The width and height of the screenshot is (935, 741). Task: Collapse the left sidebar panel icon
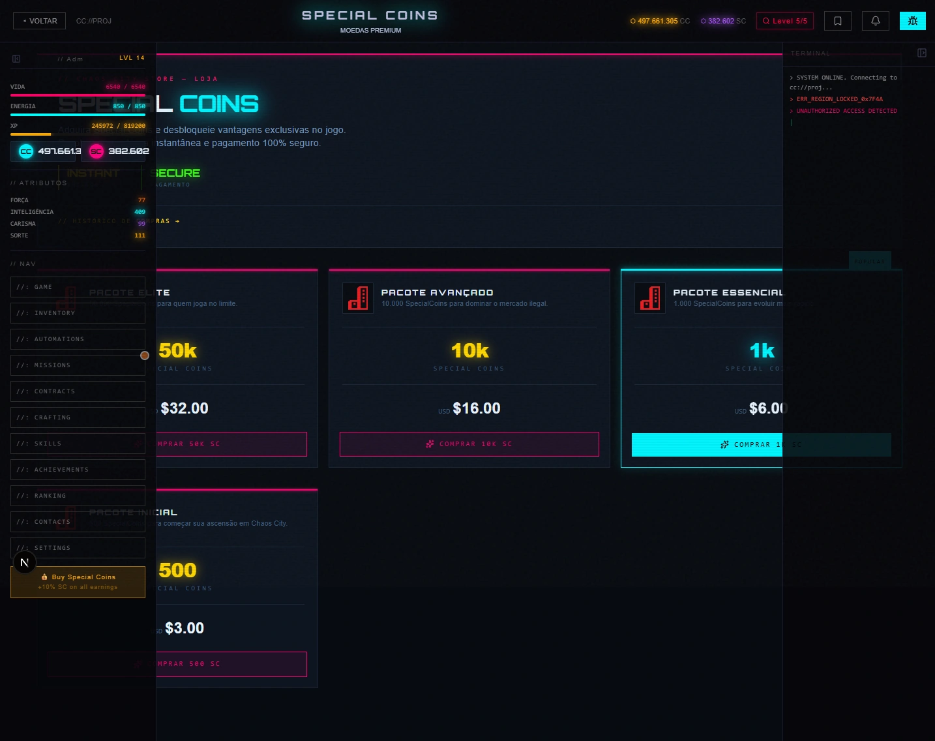point(16,59)
